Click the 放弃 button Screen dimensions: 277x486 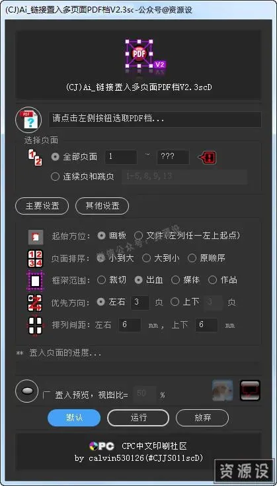pos(202,418)
